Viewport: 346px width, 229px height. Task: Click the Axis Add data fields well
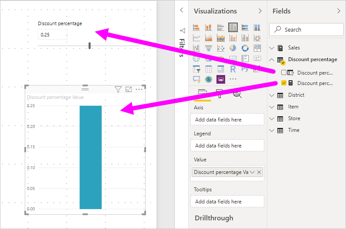[x=227, y=120]
